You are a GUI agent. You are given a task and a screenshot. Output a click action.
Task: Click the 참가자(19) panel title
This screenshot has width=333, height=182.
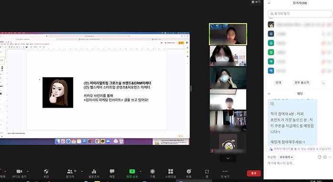pos(300,3)
